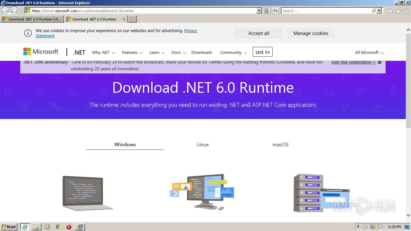Open the Privacy Statement link
Screen dimensions: 411x231
(116, 33)
